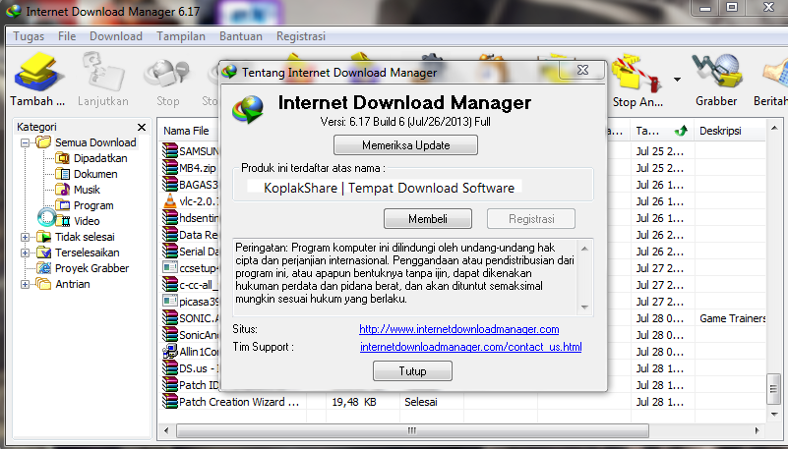Click the horizontal scrollbar thumb of file list
The height and width of the screenshot is (449, 788).
pos(412,431)
